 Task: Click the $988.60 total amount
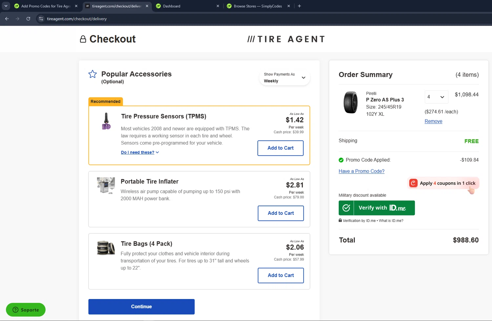[x=465, y=240]
